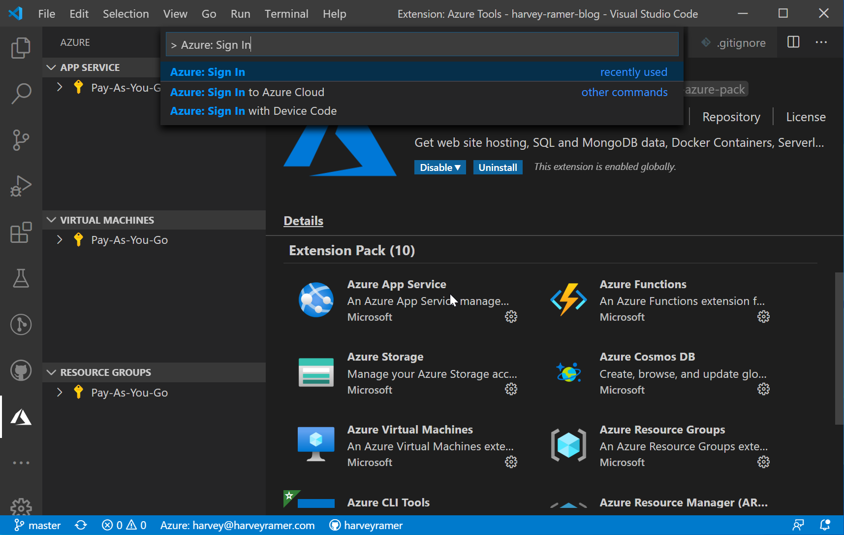844x535 pixels.
Task: Open the Manage gear icon
Action: click(21, 506)
